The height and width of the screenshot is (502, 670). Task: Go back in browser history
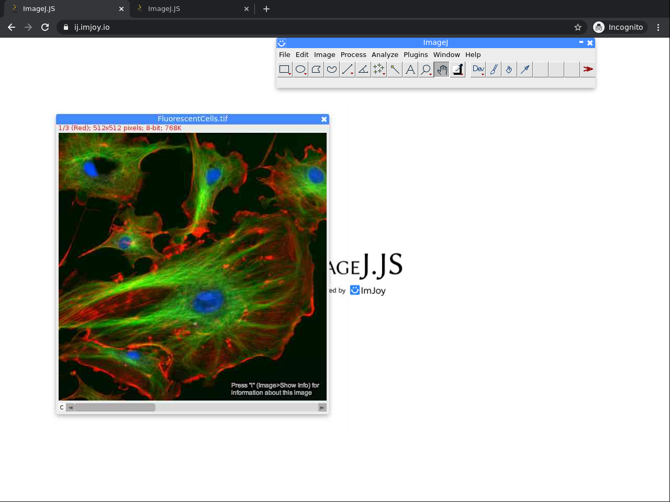[x=12, y=27]
